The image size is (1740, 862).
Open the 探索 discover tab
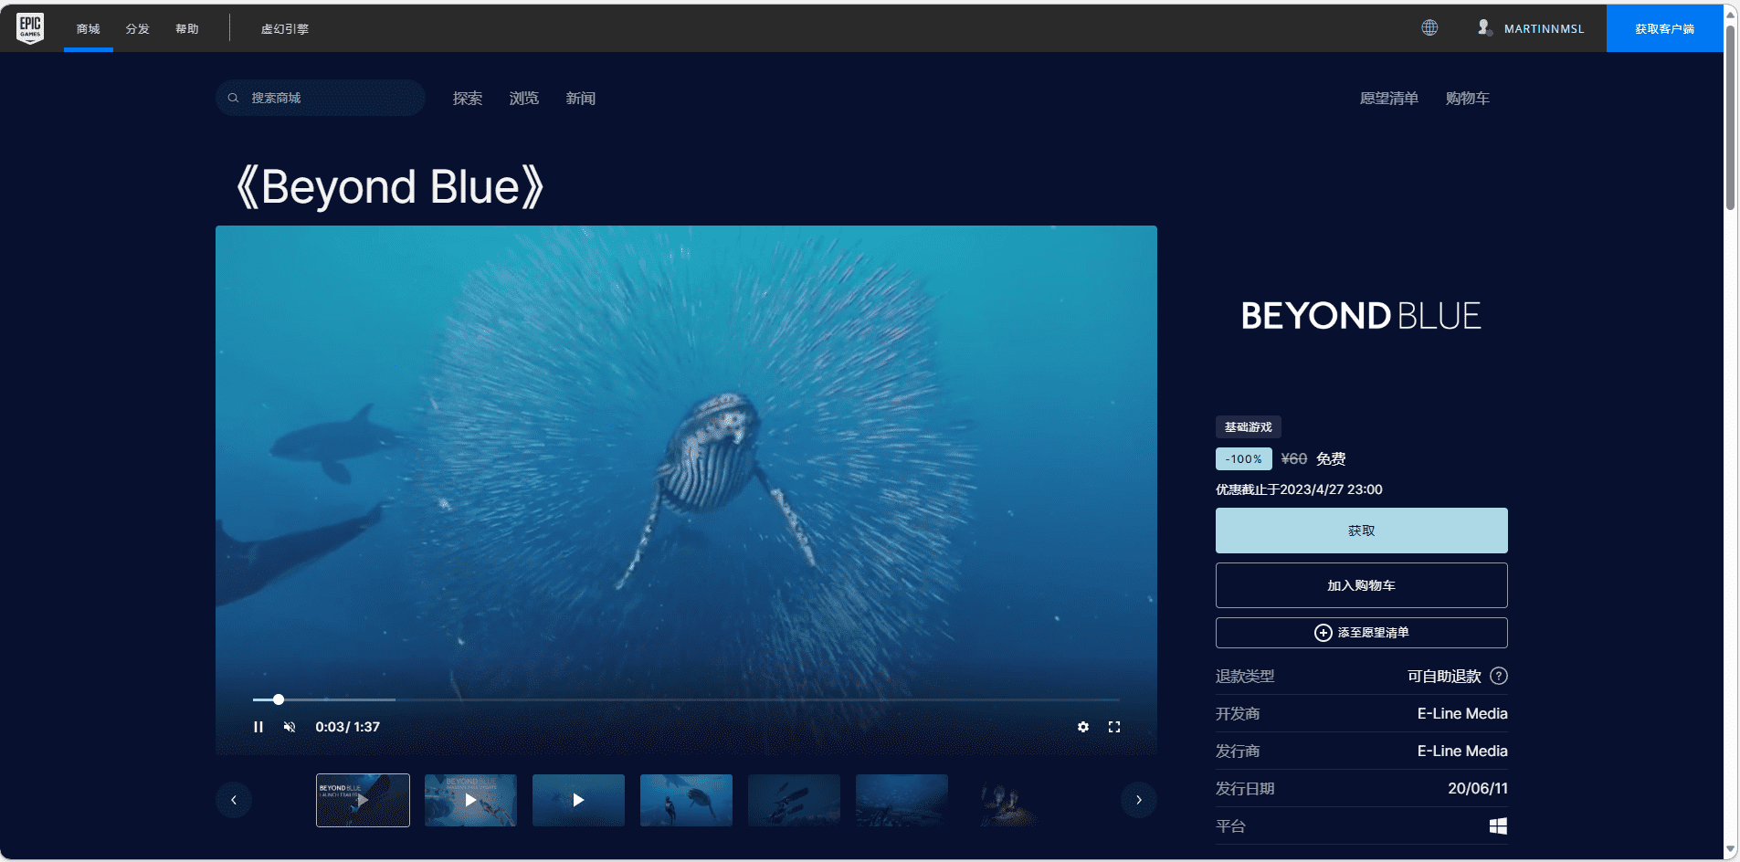(468, 98)
